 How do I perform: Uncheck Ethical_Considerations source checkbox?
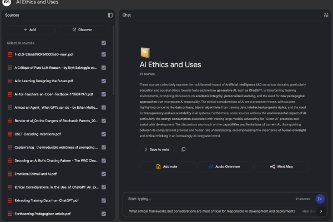click(x=104, y=187)
